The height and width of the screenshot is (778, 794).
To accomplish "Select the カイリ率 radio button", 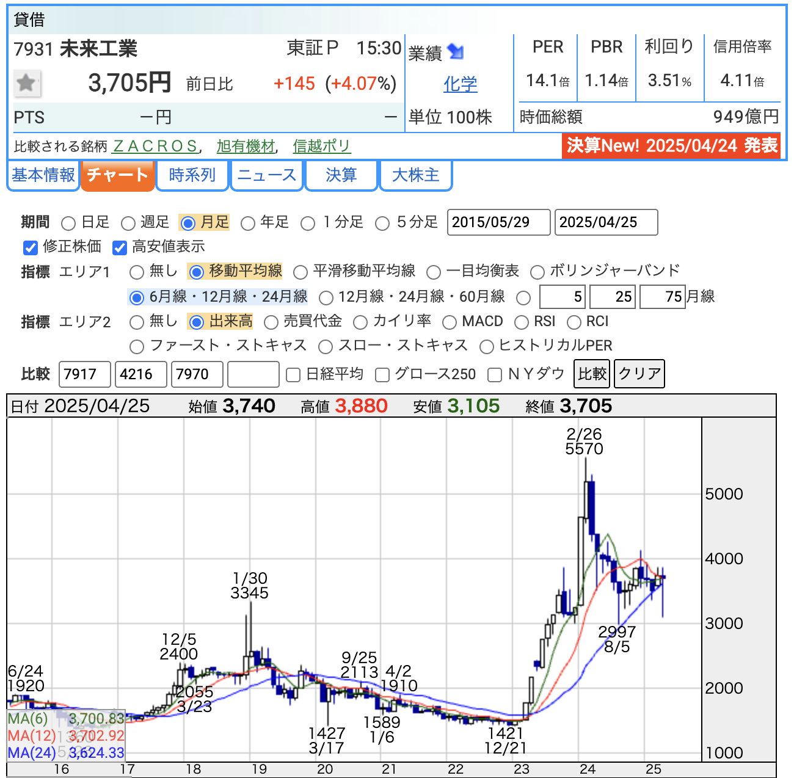I will (360, 322).
